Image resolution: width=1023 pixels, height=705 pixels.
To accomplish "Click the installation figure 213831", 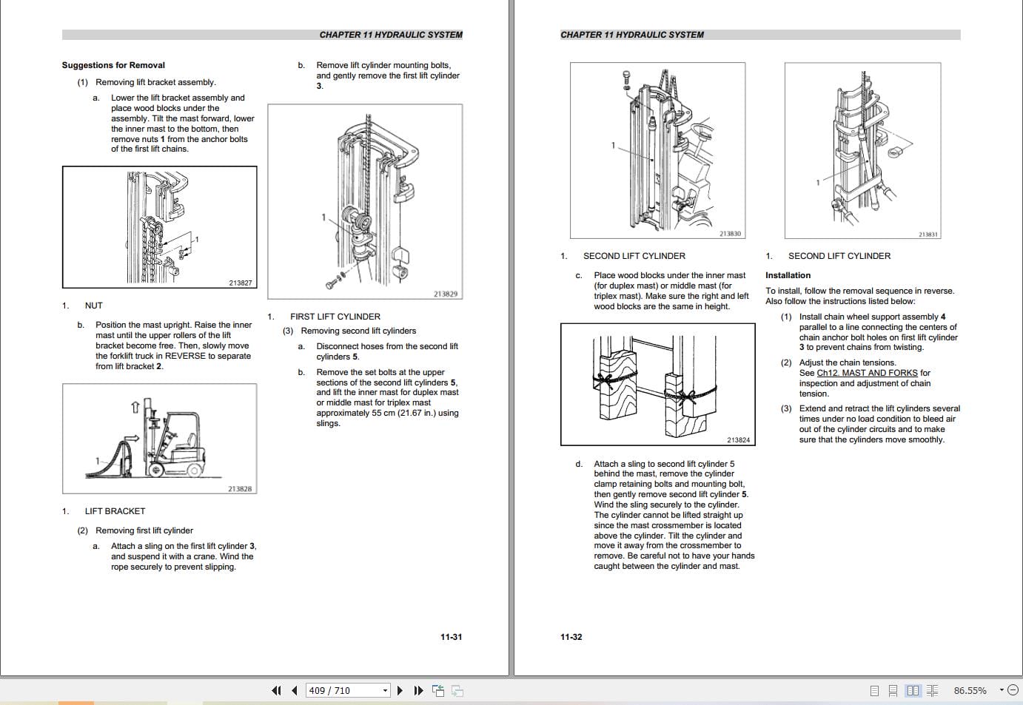I will point(862,151).
